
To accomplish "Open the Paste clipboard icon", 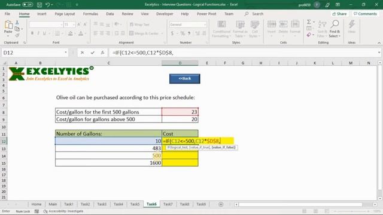I will pyautogui.click(x=8, y=24).
